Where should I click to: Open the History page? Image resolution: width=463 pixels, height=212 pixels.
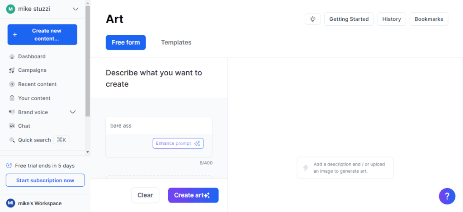392,19
